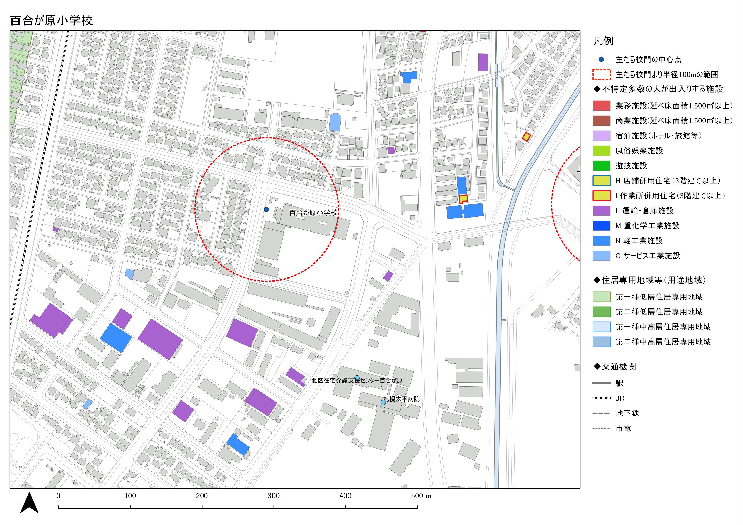743x525 pixels.
Task: Click the cyan dot for 北区在宅介護支援センター百合が原
Action: [x=357, y=378]
